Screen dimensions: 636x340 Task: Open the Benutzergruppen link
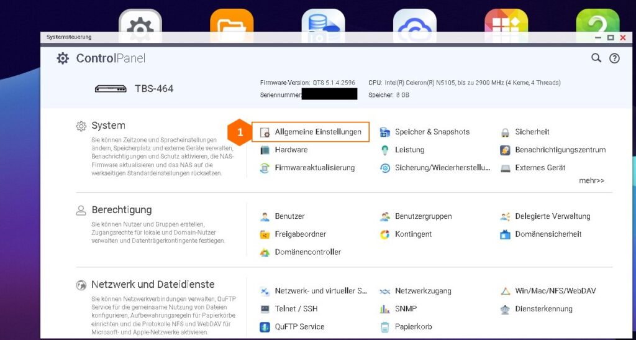tap(424, 216)
